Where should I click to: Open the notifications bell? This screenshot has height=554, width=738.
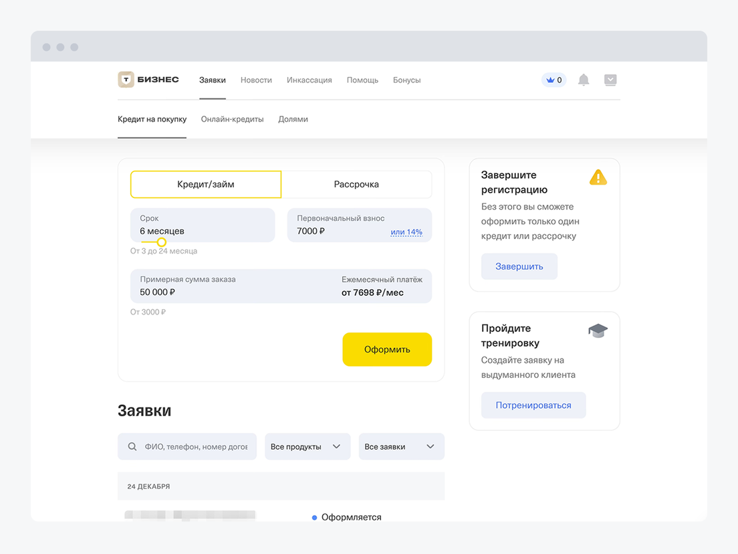coord(584,80)
